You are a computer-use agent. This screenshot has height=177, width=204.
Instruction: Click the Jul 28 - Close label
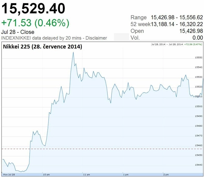pos(18,32)
